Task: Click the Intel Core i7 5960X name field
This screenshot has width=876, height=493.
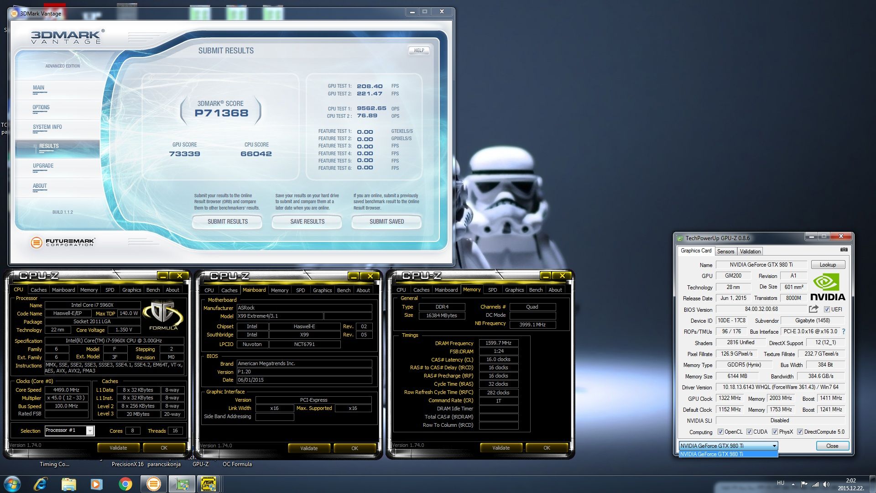Action: 92,305
